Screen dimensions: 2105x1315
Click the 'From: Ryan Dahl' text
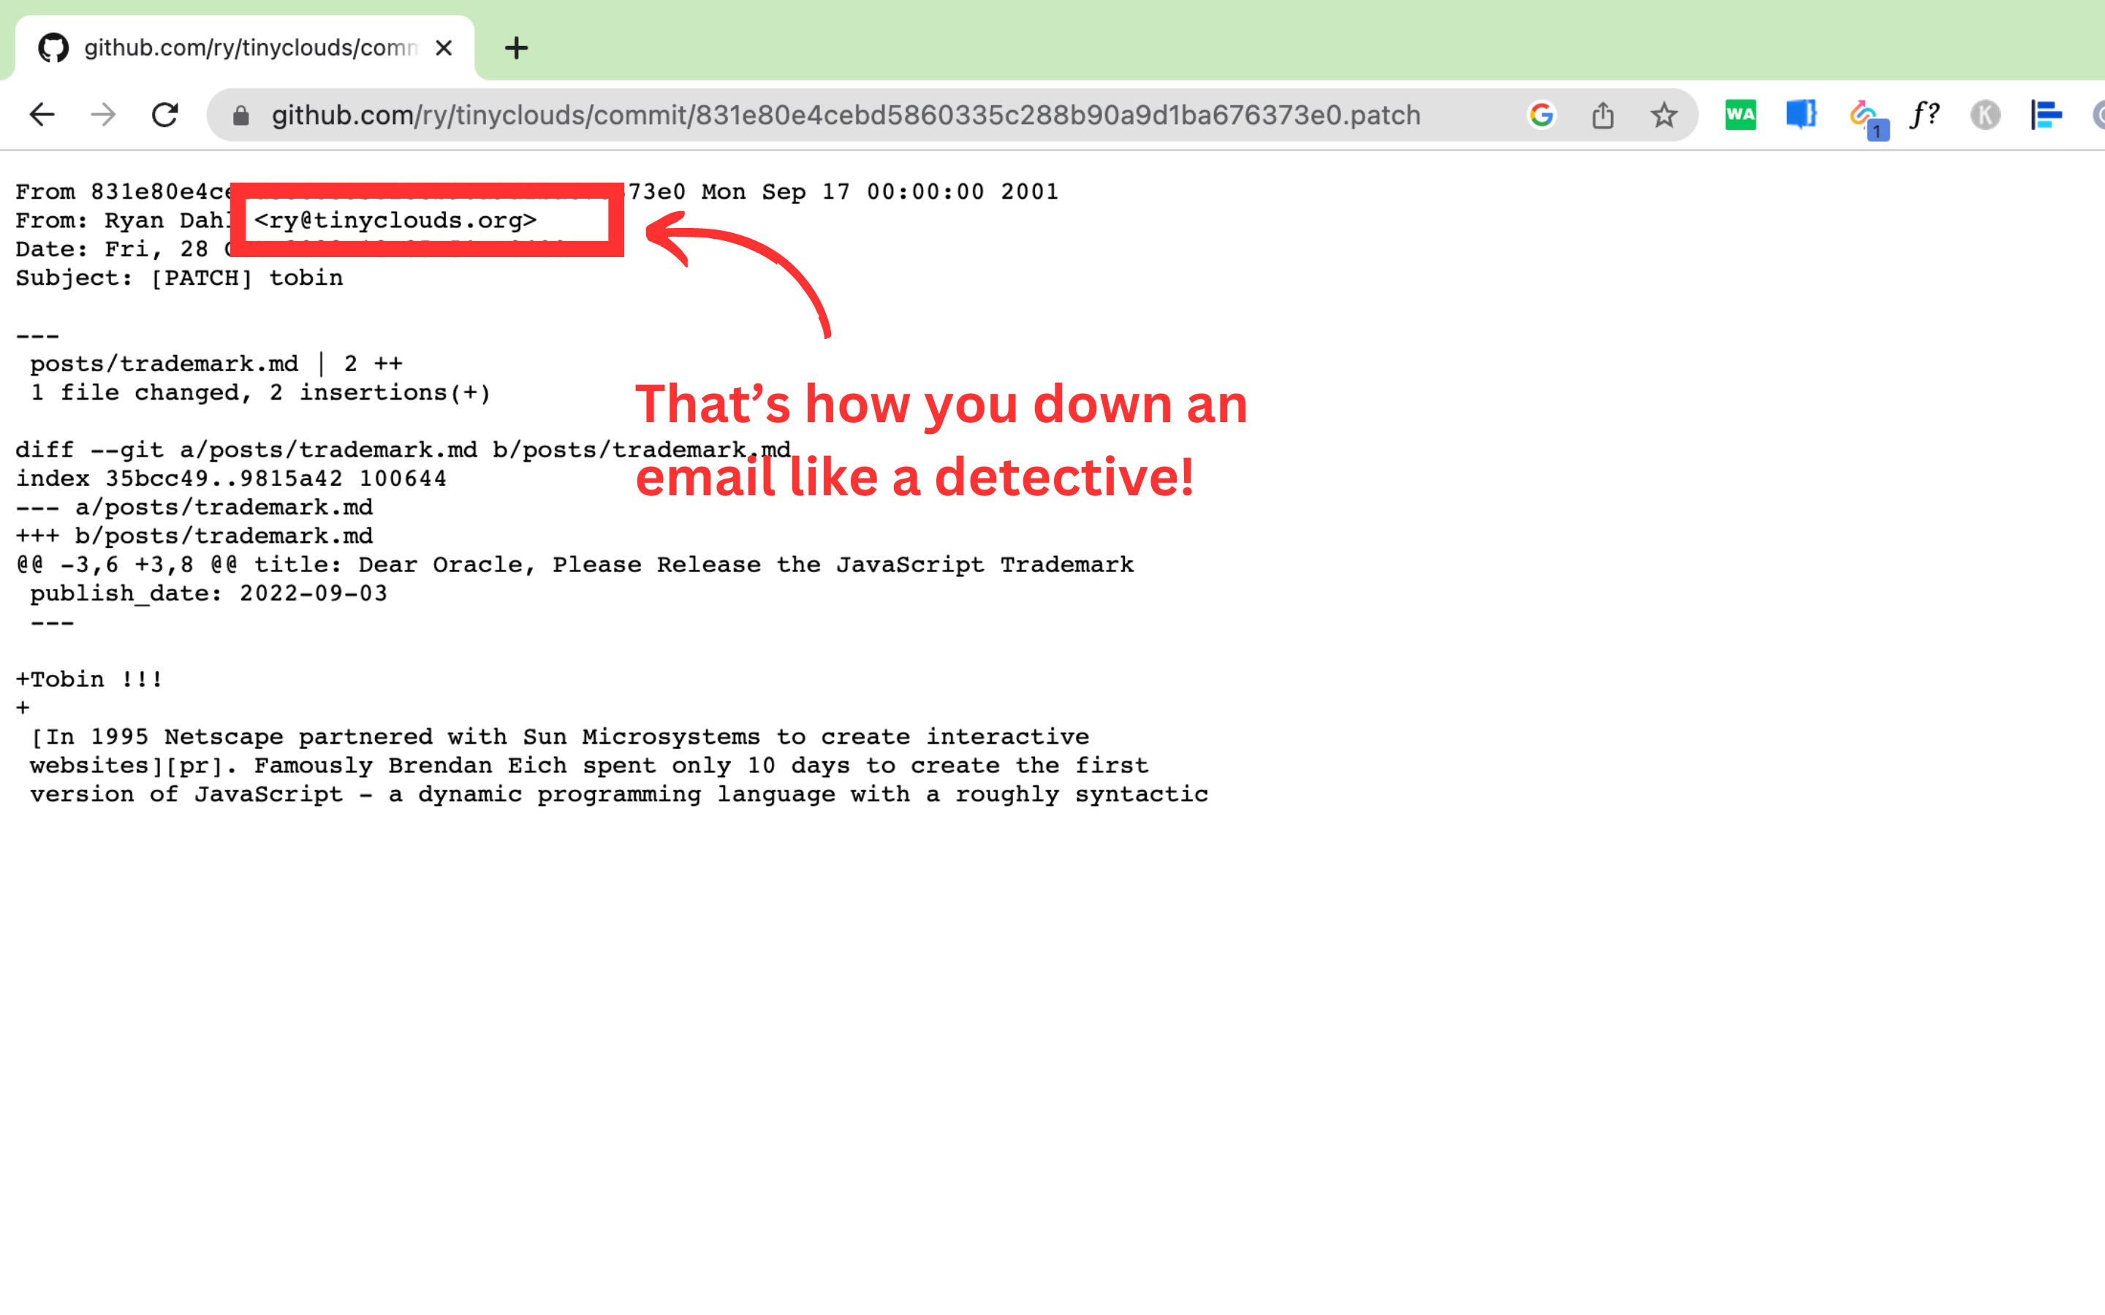pos(124,220)
